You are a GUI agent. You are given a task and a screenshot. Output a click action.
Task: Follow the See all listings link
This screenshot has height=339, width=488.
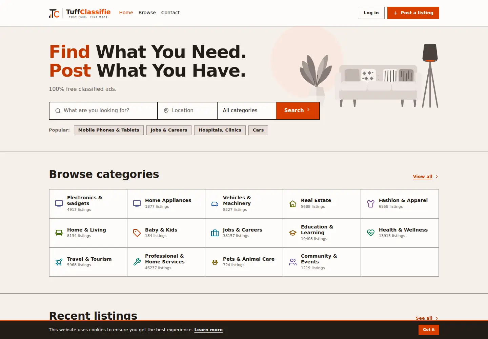424,318
